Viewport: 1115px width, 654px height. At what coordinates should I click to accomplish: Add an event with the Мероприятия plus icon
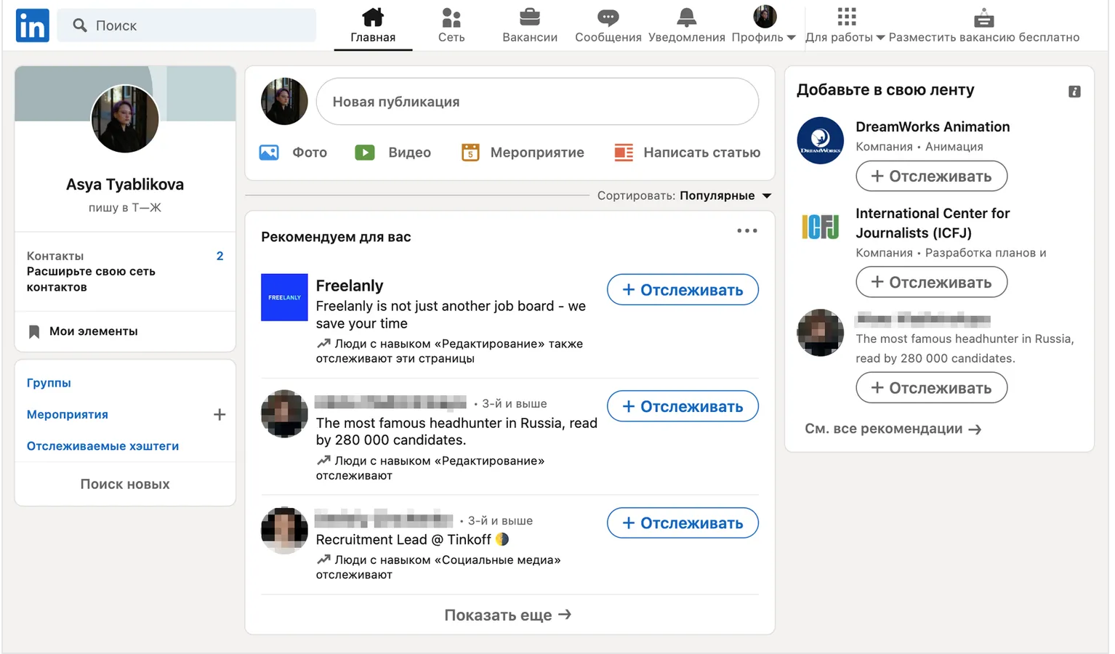pos(220,414)
